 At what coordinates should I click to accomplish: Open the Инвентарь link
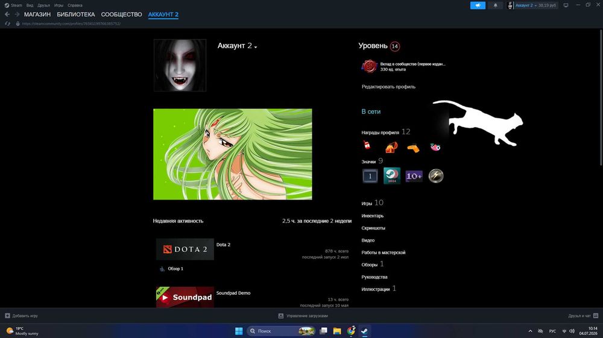pos(372,216)
